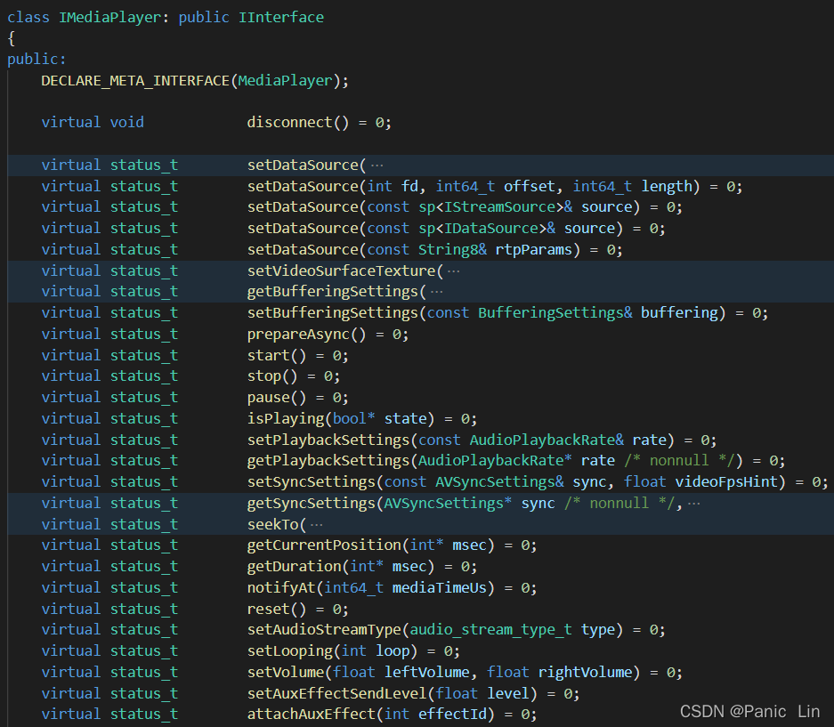The height and width of the screenshot is (727, 834).
Task: Click the audio_stream_type_t type name
Action: click(x=491, y=630)
